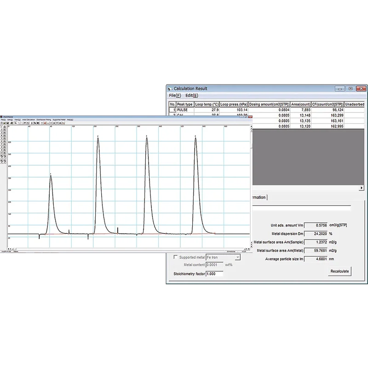
Task: Toggle the small icon beside trace number 4
Action: (x=5, y=135)
